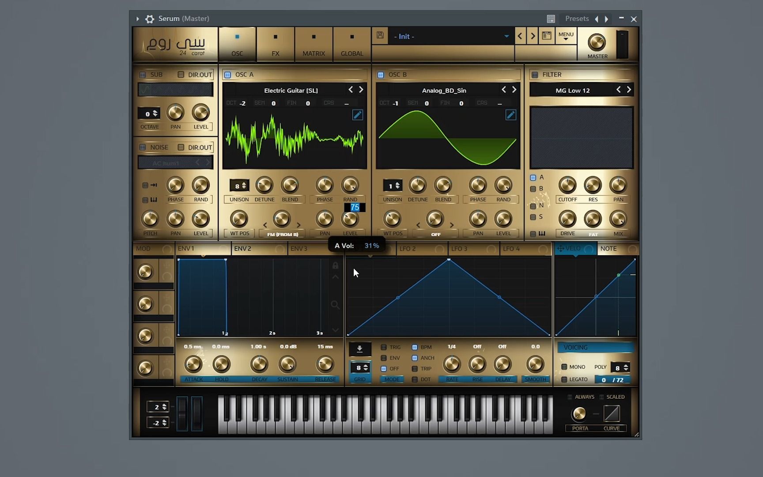Select next filter type arrow
Image resolution: width=763 pixels, height=477 pixels.
629,90
